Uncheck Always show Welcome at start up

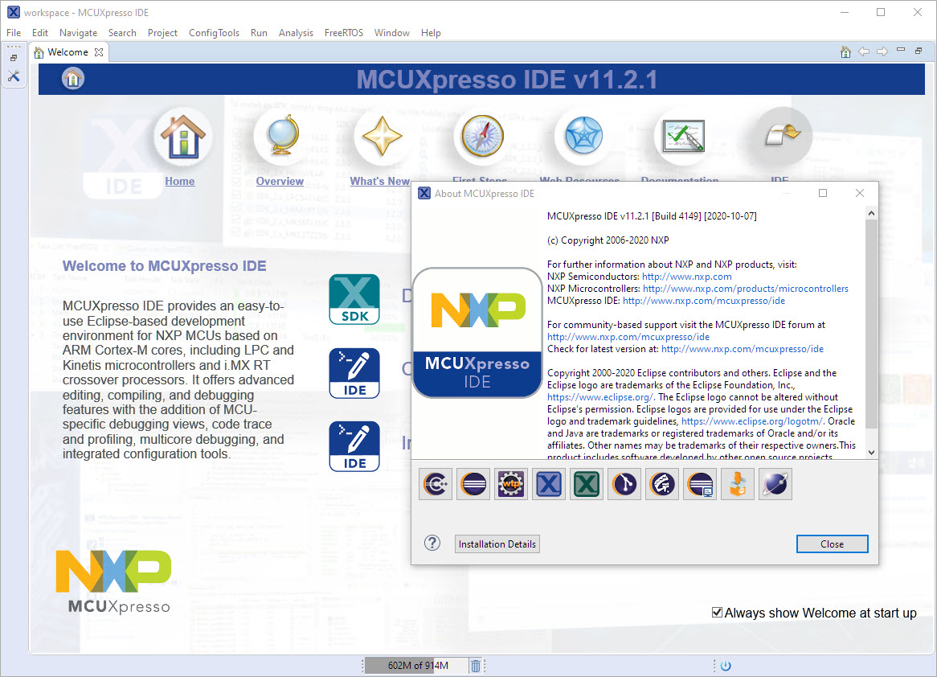(716, 612)
